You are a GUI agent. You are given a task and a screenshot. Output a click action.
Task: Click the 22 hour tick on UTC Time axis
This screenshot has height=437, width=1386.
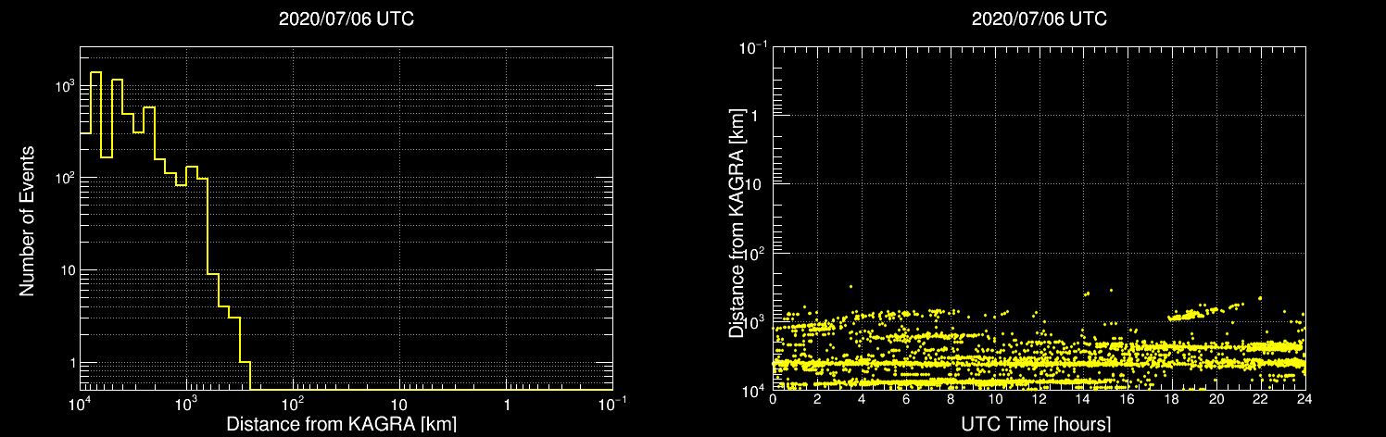click(x=1261, y=399)
